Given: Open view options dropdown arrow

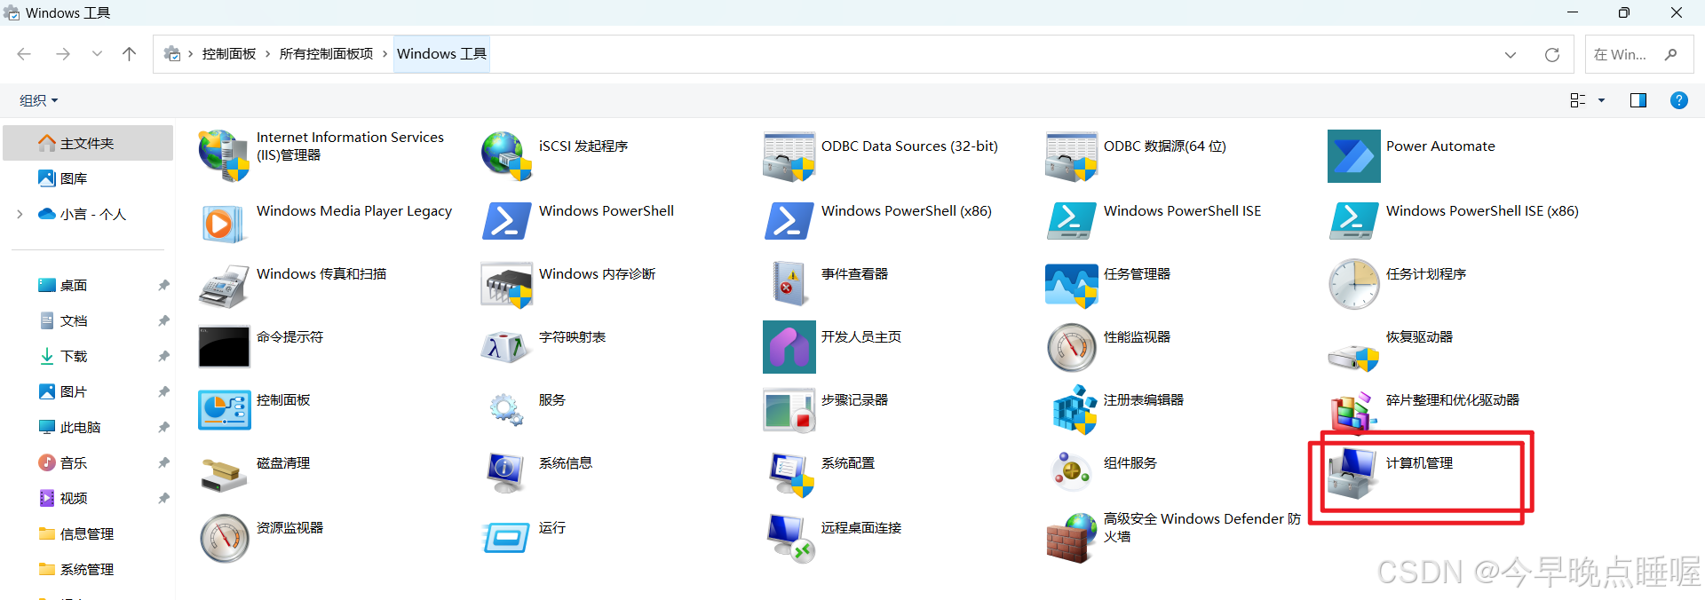Looking at the screenshot, I should pyautogui.click(x=1602, y=100).
